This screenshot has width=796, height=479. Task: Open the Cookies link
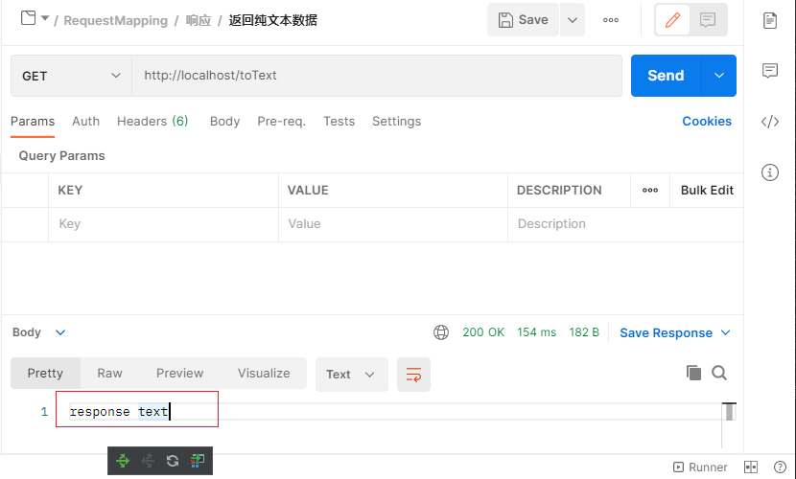(707, 122)
